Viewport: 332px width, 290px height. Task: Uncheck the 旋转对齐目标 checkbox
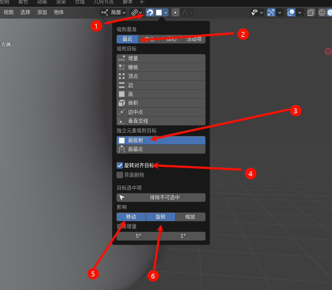coord(120,165)
